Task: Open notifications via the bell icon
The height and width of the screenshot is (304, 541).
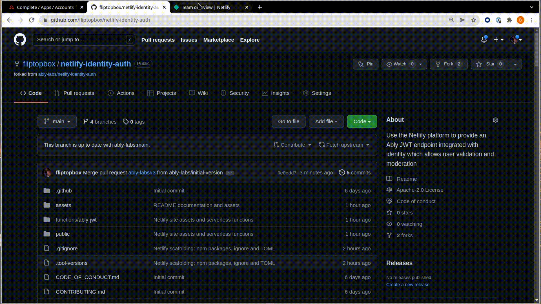Action: [x=484, y=39]
